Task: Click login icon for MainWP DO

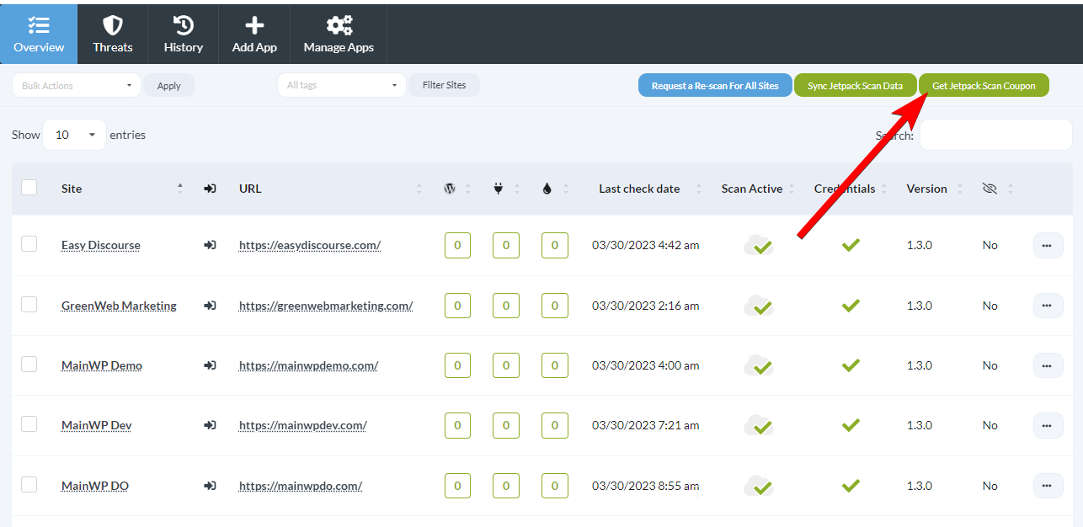Action: pyautogui.click(x=210, y=486)
